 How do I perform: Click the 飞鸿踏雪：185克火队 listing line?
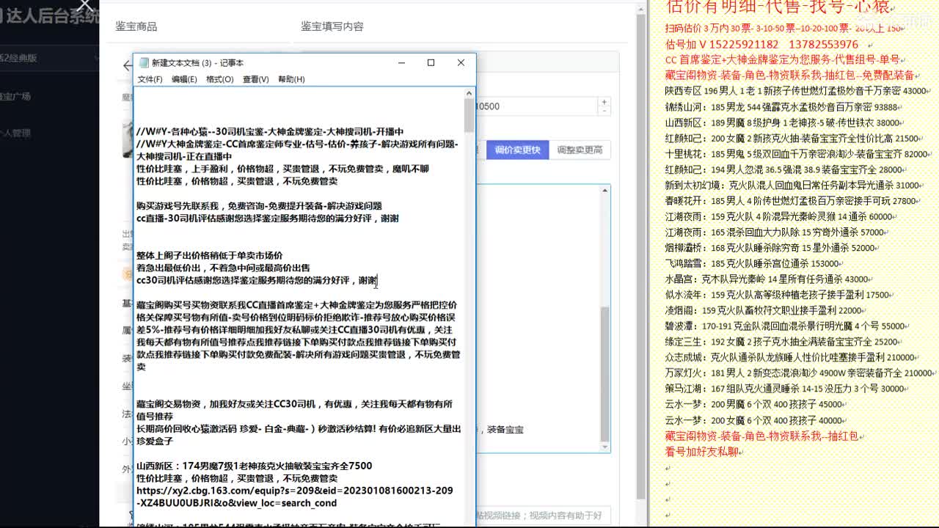[x=752, y=263]
